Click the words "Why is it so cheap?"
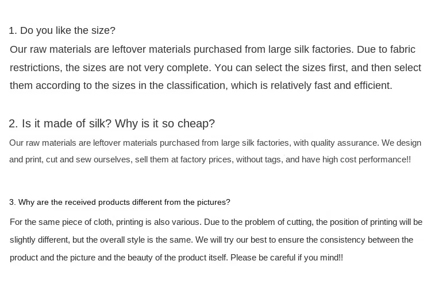 165,123
